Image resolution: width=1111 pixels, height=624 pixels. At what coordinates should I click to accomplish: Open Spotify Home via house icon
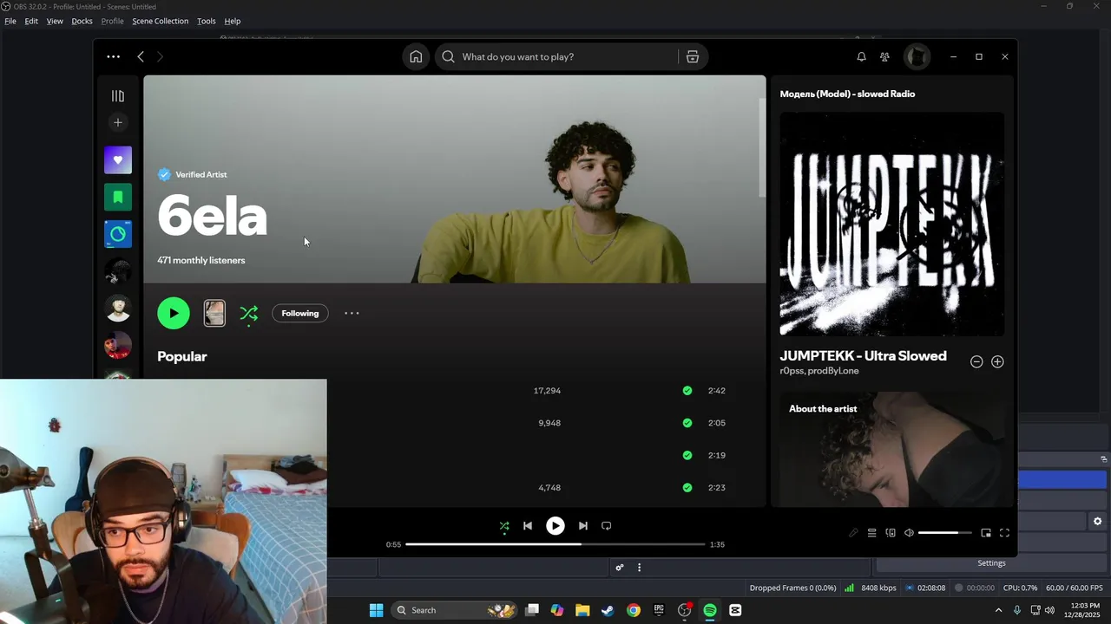click(416, 56)
